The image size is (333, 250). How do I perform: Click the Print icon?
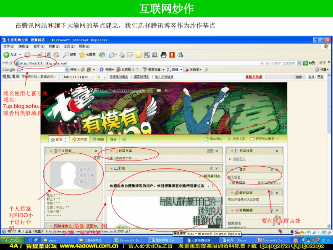[x=121, y=54]
